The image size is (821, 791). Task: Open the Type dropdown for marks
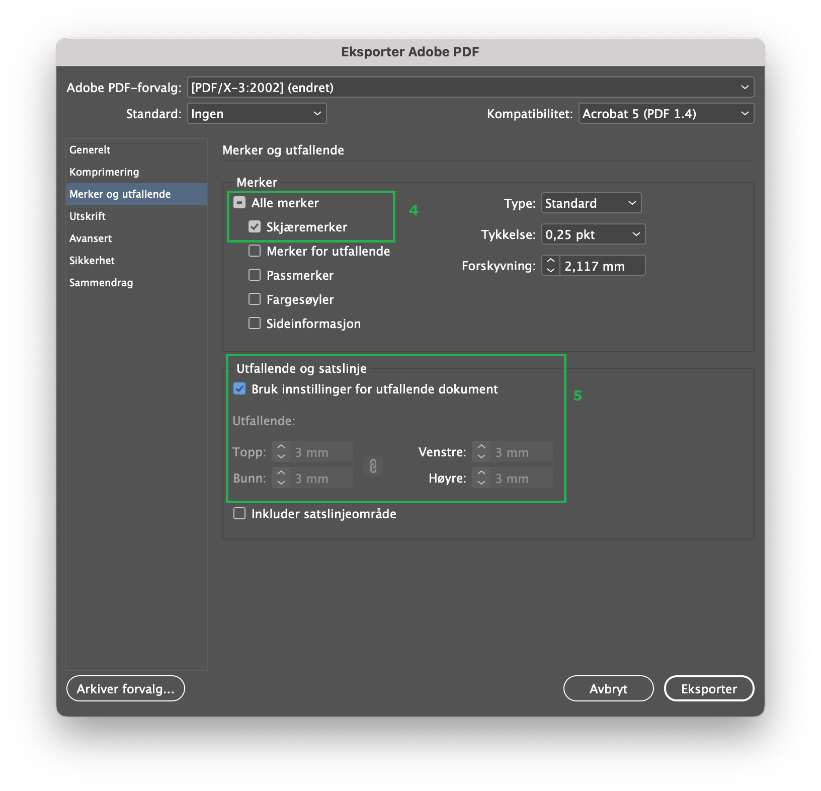tap(591, 203)
